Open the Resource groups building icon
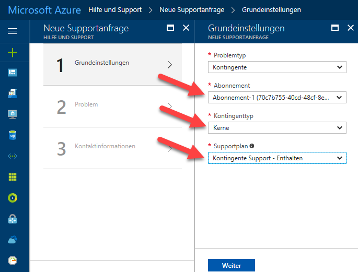 pos(13,93)
